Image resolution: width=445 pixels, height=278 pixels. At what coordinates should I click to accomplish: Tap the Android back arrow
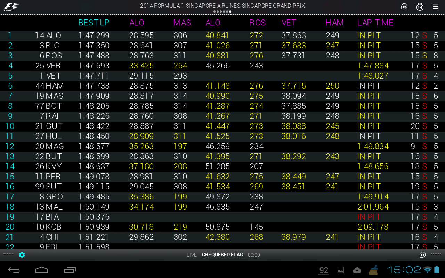[14, 270]
